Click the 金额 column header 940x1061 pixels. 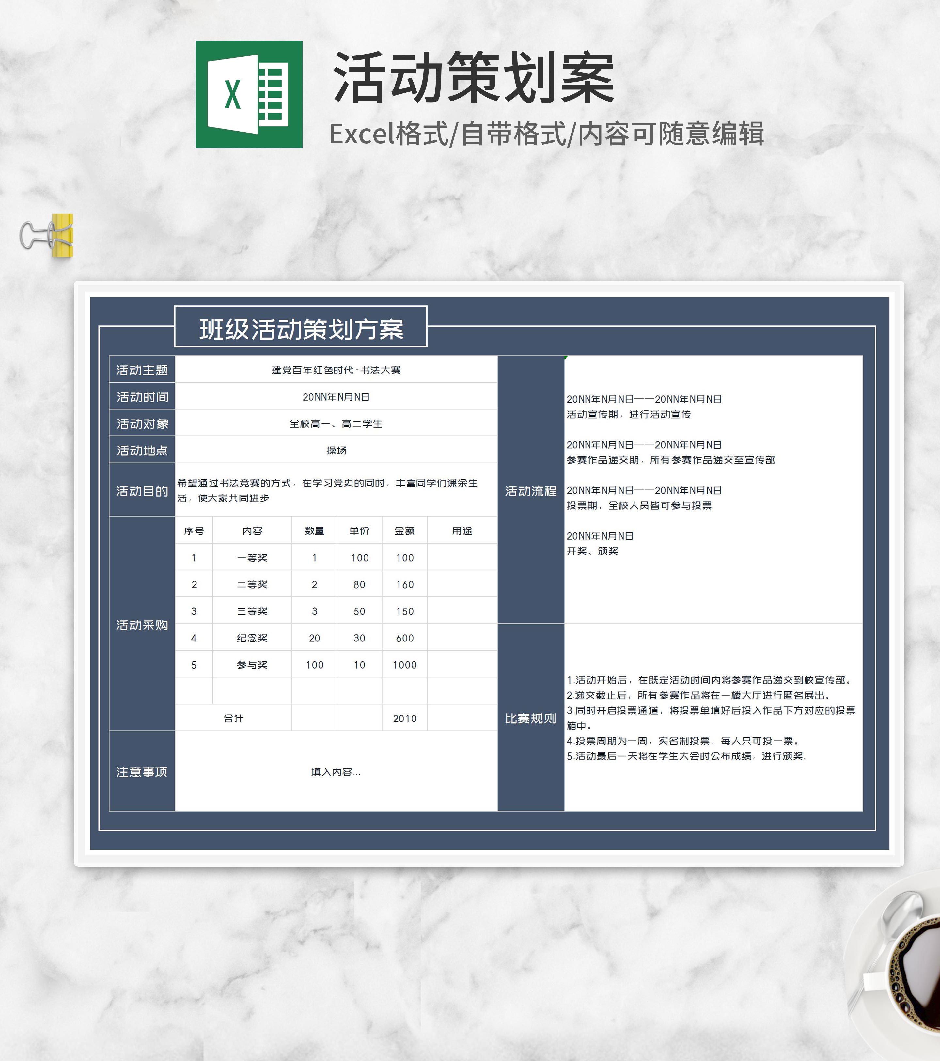[x=404, y=530]
